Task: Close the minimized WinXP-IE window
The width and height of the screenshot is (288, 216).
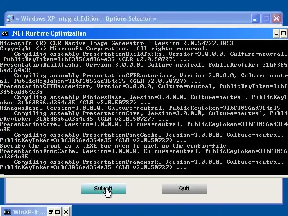Action: (x=66, y=212)
